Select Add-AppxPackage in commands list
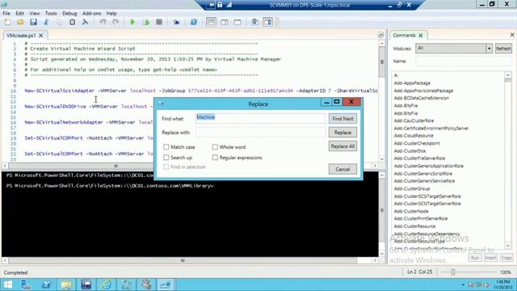The width and height of the screenshot is (517, 291). coord(412,83)
